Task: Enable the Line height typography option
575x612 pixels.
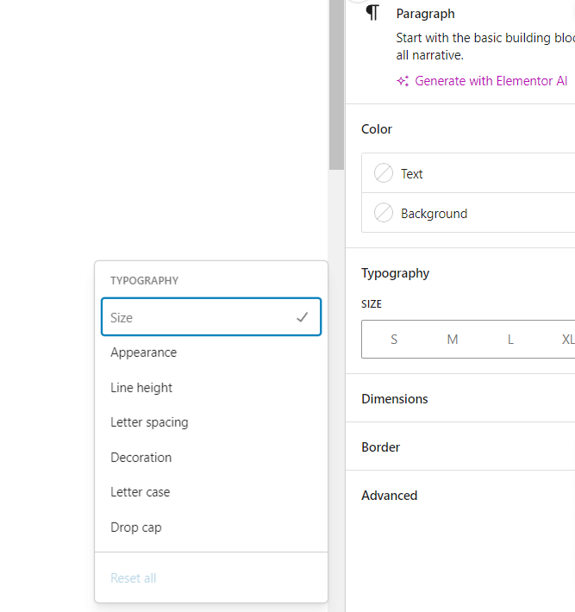Action: click(210, 388)
